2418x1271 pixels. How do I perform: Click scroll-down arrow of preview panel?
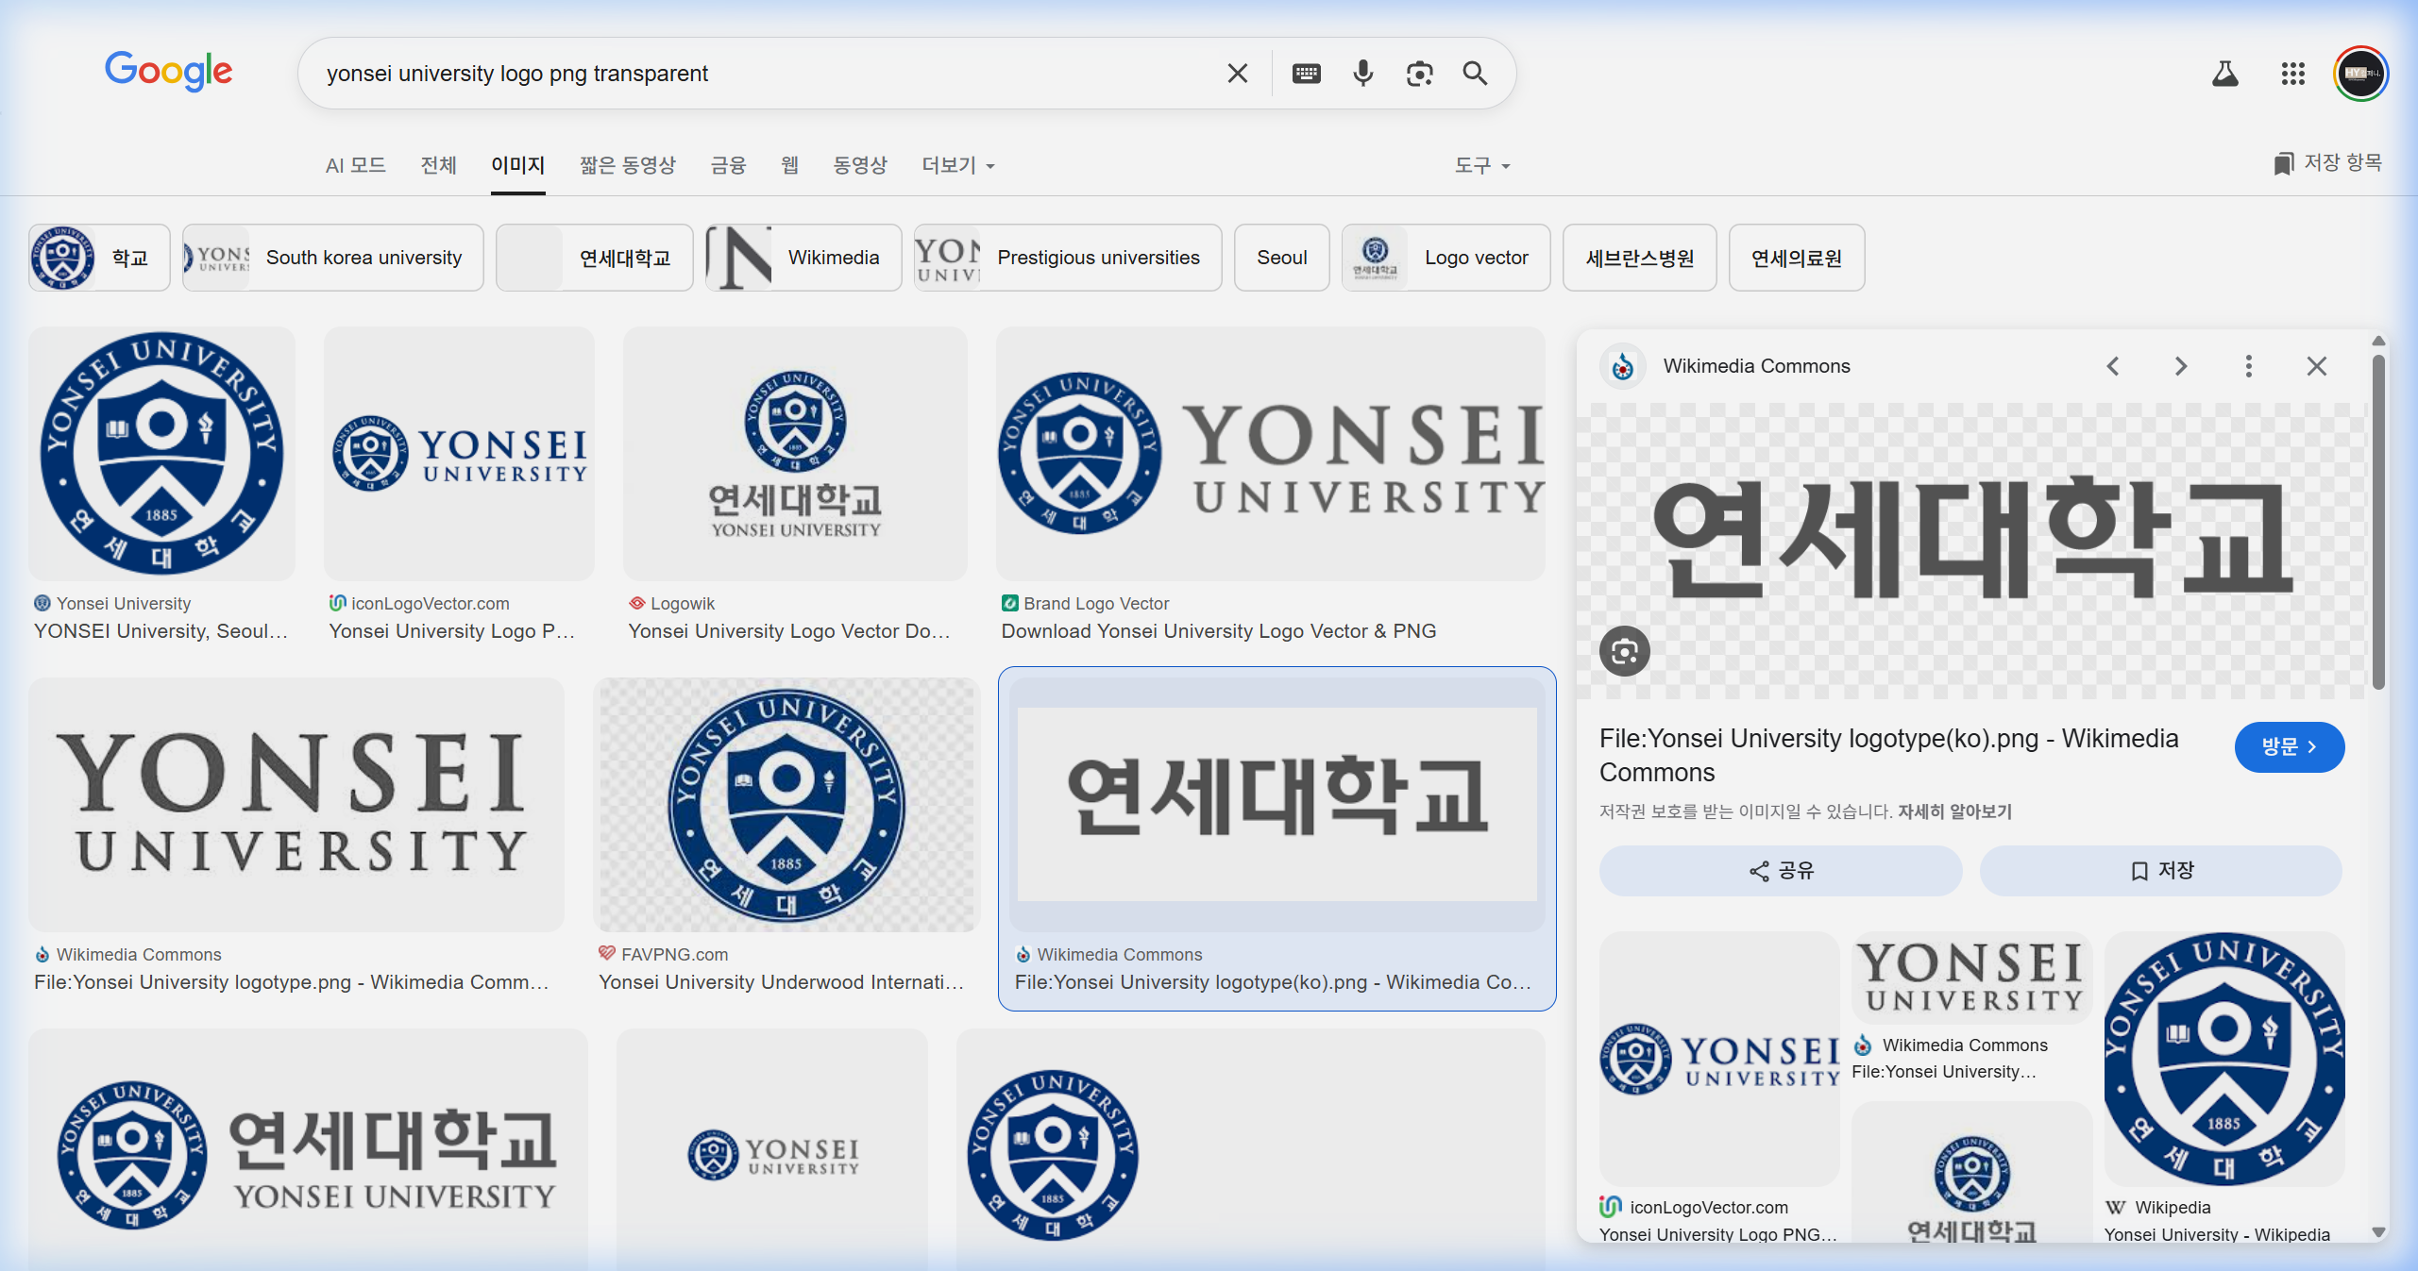pyautogui.click(x=2378, y=1231)
